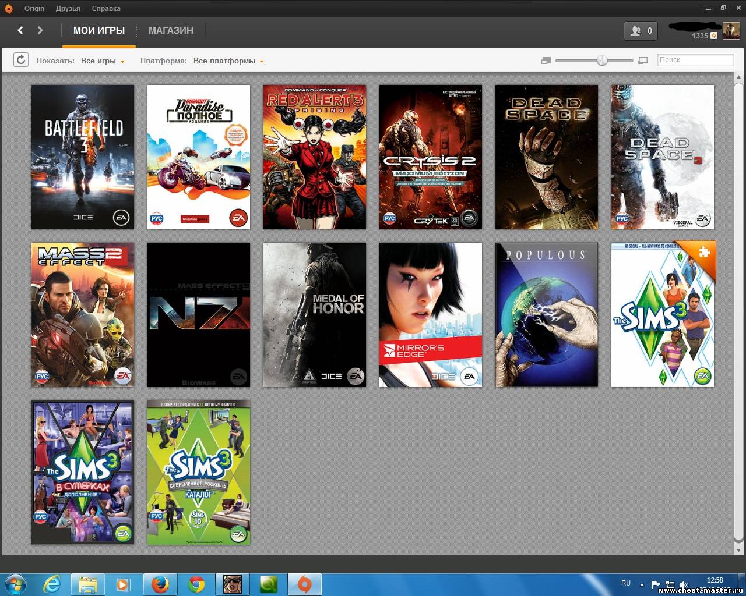Click the large tiles size icon

643,61
